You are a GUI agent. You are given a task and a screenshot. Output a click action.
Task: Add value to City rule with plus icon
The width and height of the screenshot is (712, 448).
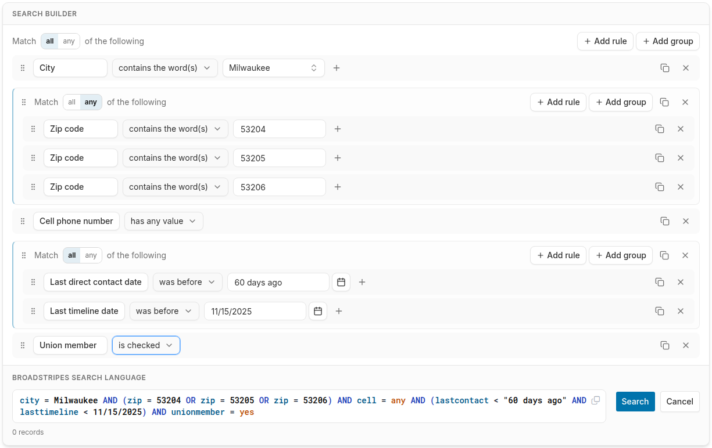(x=337, y=68)
